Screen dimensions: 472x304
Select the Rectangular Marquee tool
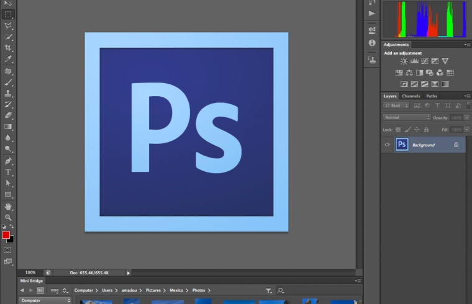pyautogui.click(x=8, y=14)
